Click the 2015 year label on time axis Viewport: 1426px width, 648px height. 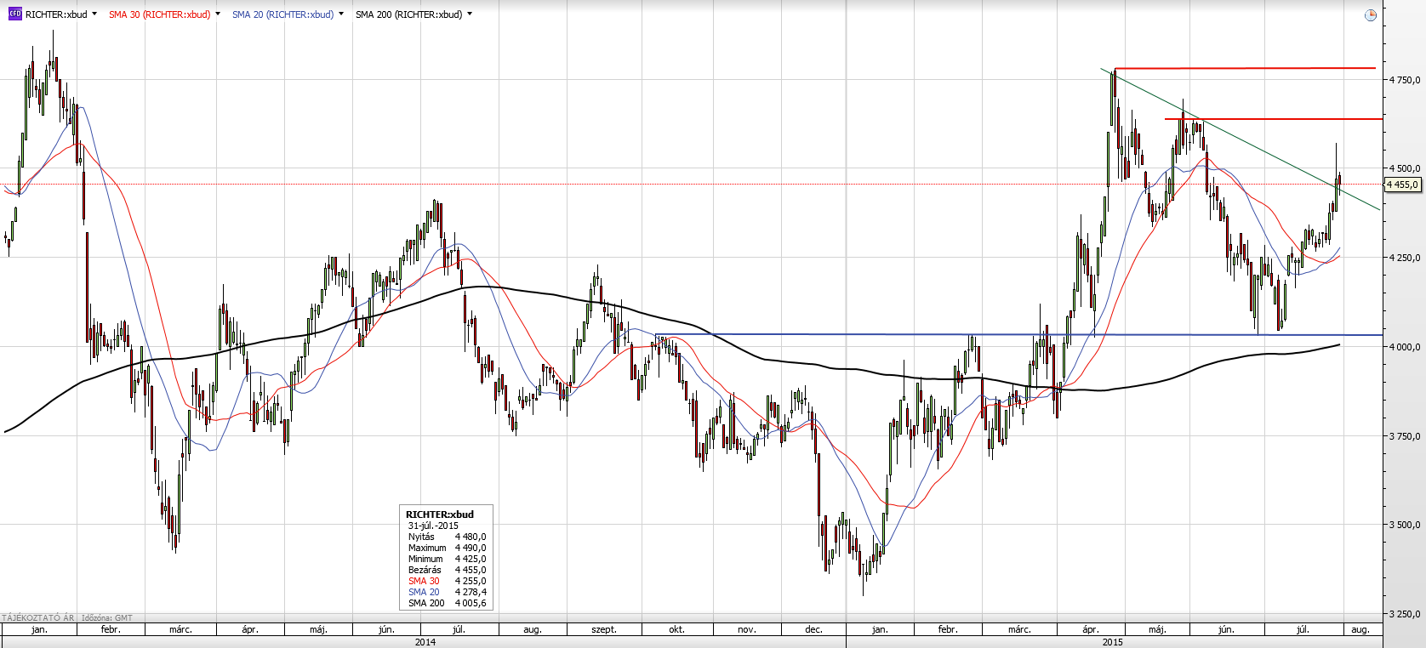pos(1112,642)
